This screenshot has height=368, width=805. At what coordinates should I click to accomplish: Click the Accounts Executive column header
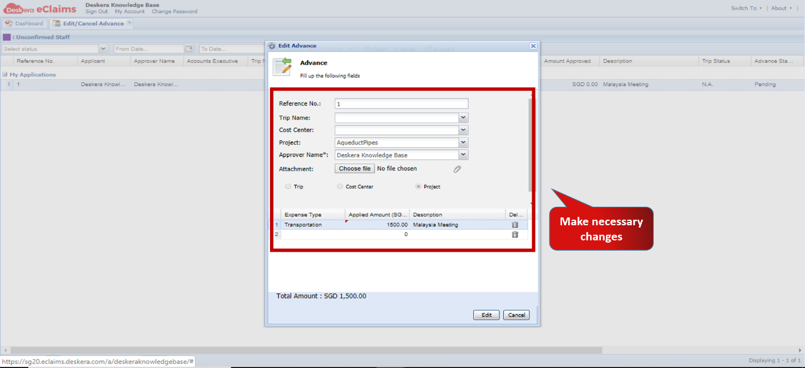[x=216, y=61]
